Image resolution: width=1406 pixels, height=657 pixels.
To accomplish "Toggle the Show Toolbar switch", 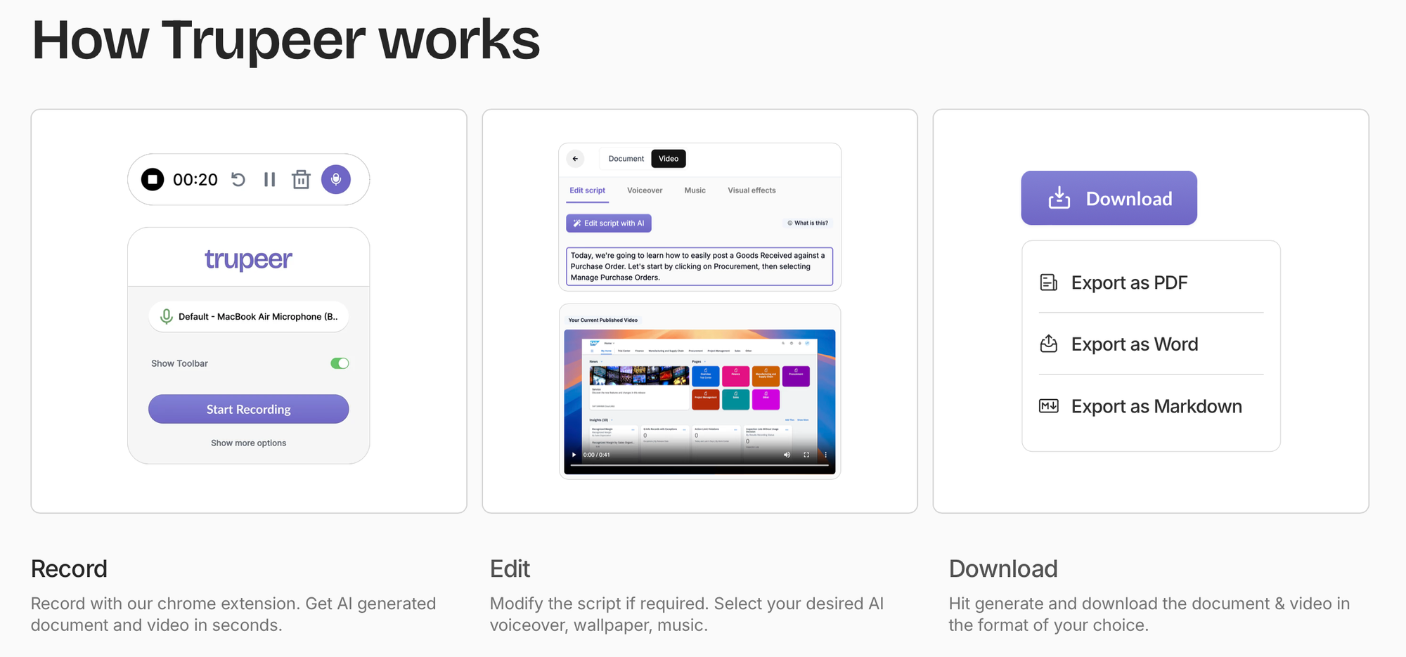I will click(340, 363).
